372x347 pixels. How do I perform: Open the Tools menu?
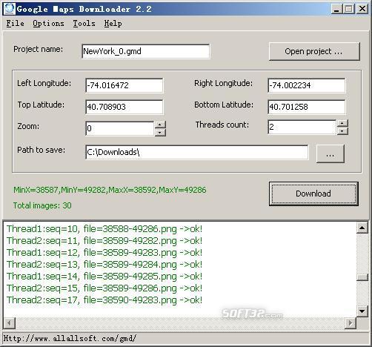(84, 24)
